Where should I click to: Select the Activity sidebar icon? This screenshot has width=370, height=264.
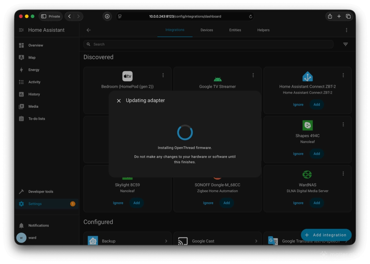21,82
